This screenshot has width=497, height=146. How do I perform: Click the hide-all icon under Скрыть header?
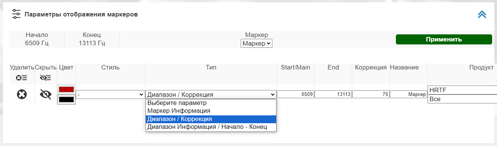[46, 78]
